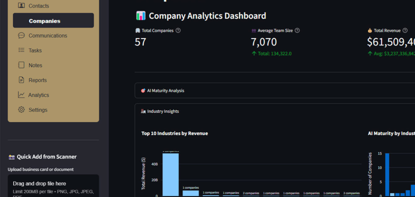Navigate to Settings in sidebar
The width and height of the screenshot is (415, 197).
[x=38, y=110]
